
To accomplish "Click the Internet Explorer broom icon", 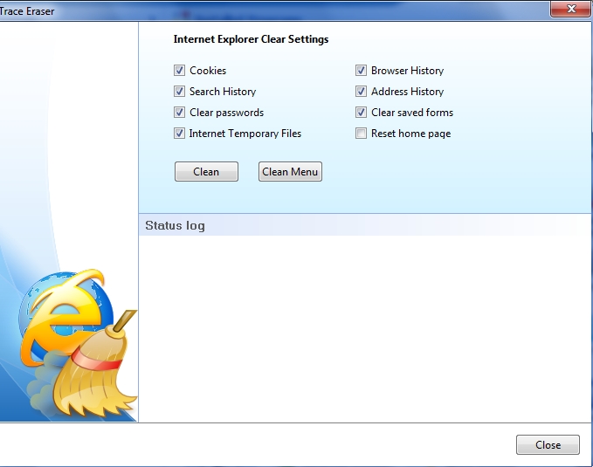I will click(78, 342).
